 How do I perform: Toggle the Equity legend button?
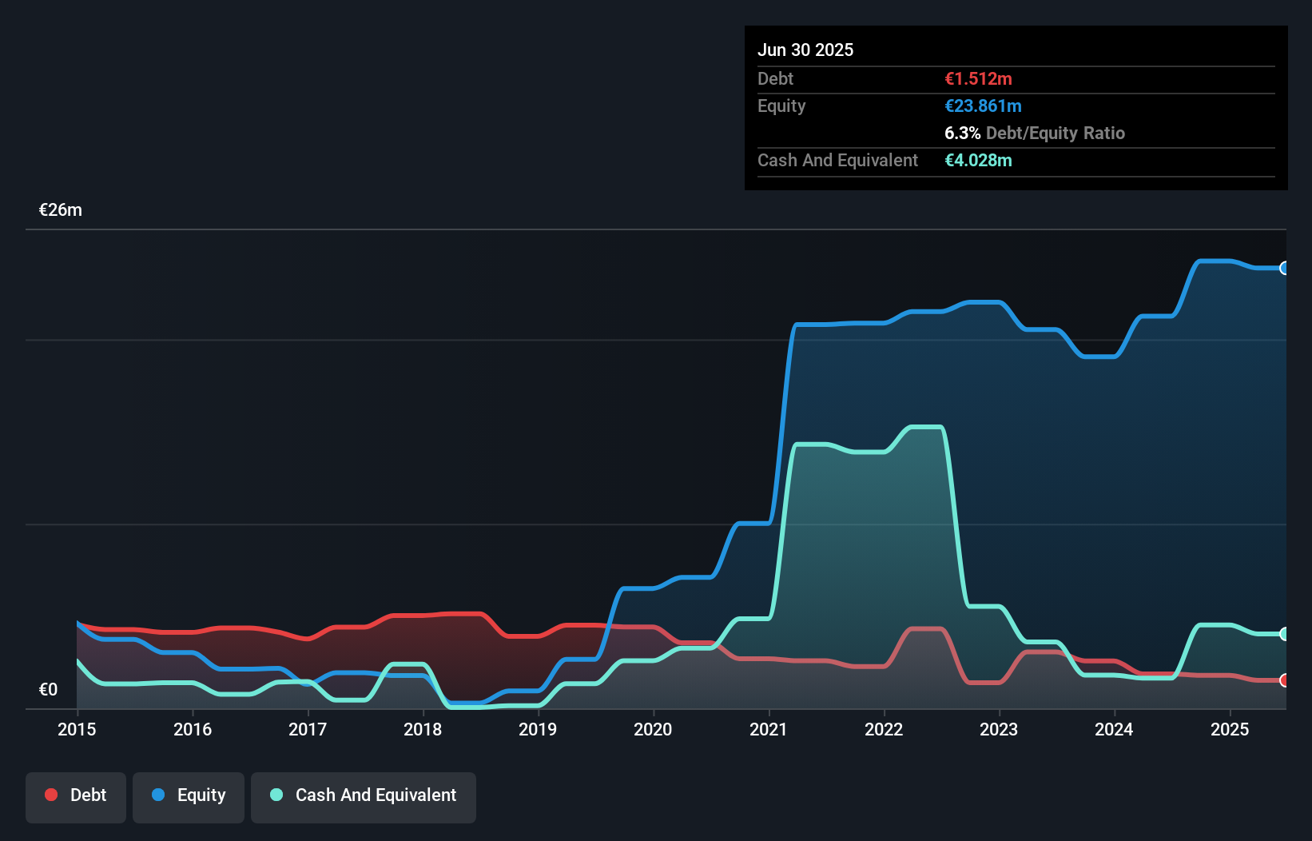tap(189, 797)
